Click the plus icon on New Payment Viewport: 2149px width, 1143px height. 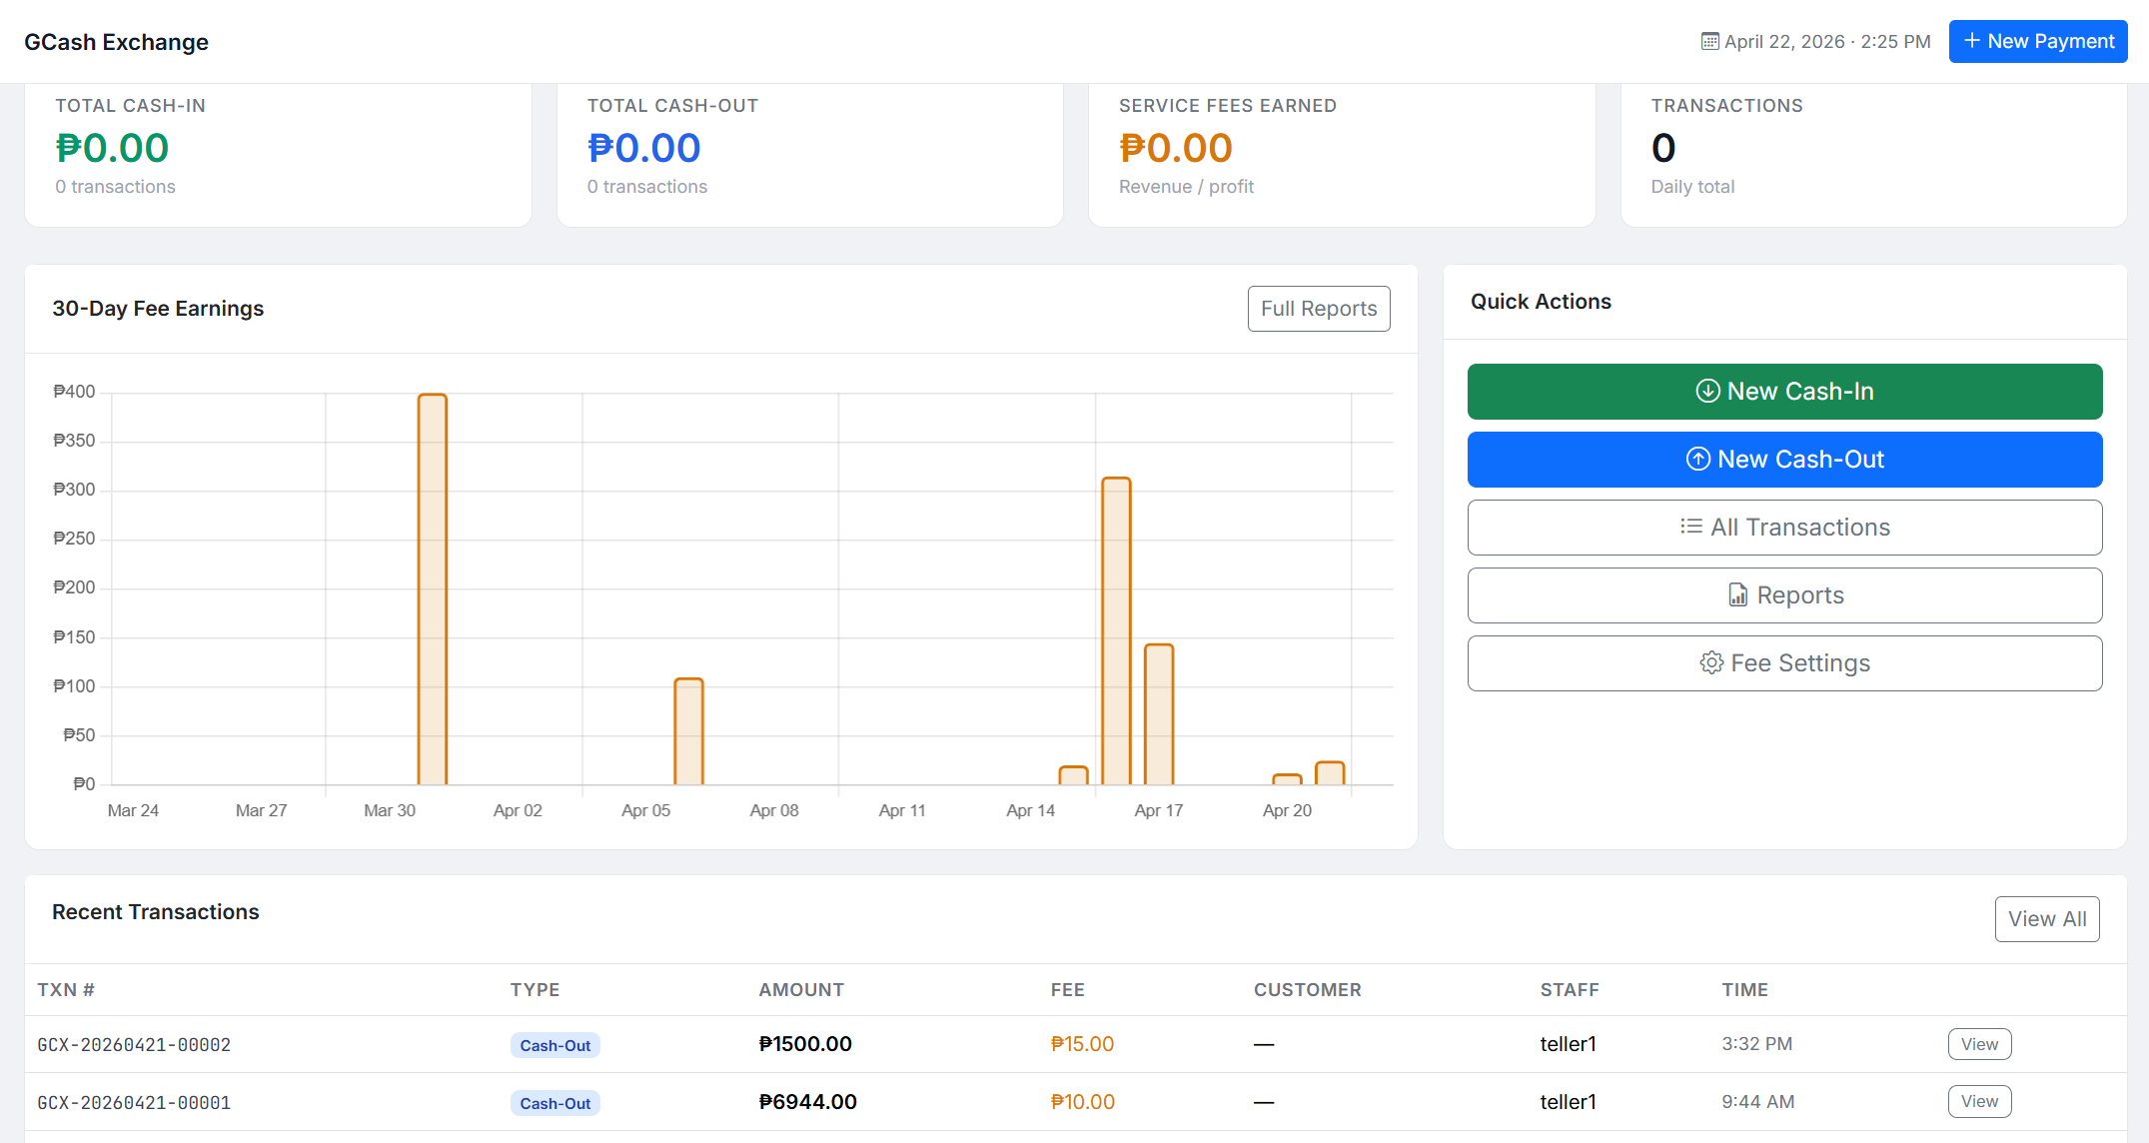coord(1969,41)
